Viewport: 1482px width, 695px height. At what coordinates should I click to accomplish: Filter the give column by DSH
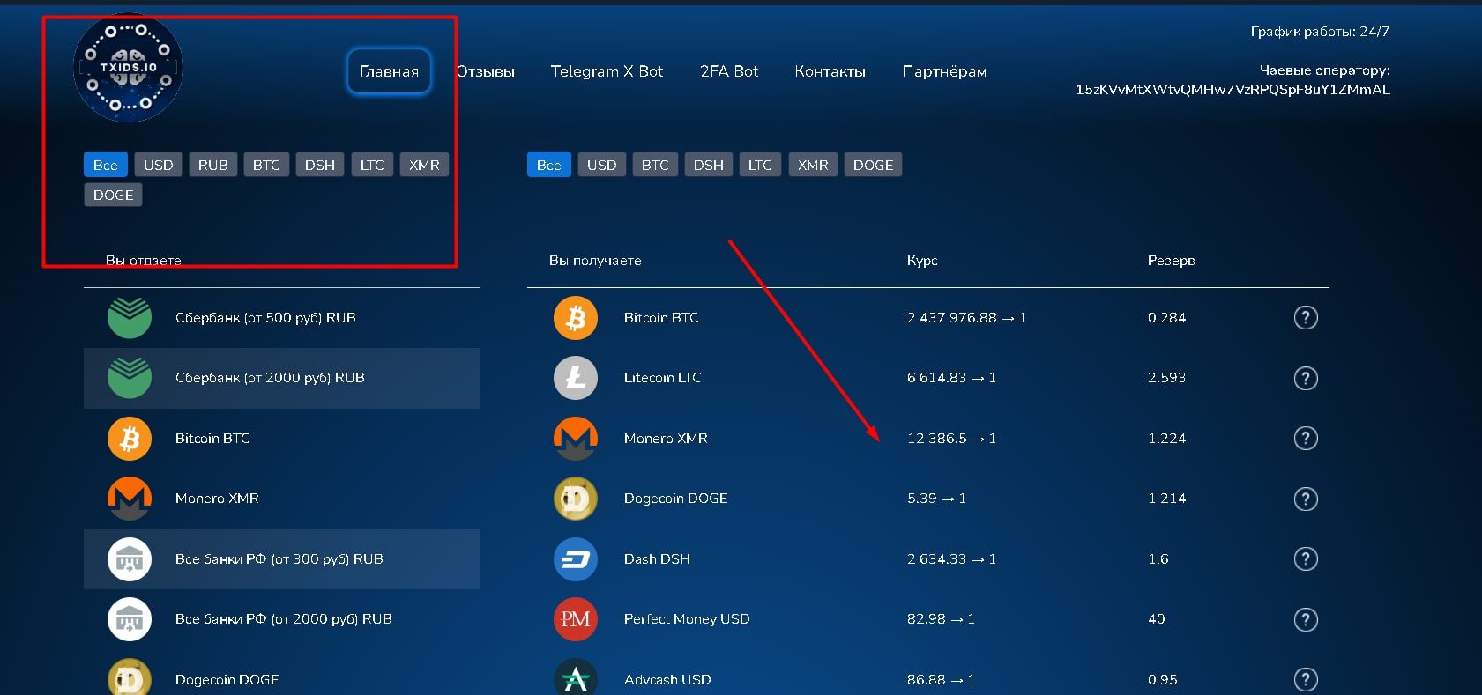[320, 165]
